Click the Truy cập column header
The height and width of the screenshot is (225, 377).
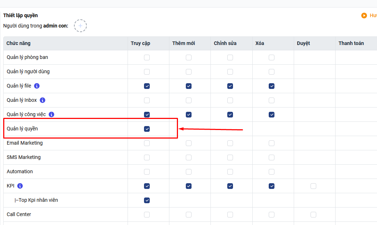[140, 43]
